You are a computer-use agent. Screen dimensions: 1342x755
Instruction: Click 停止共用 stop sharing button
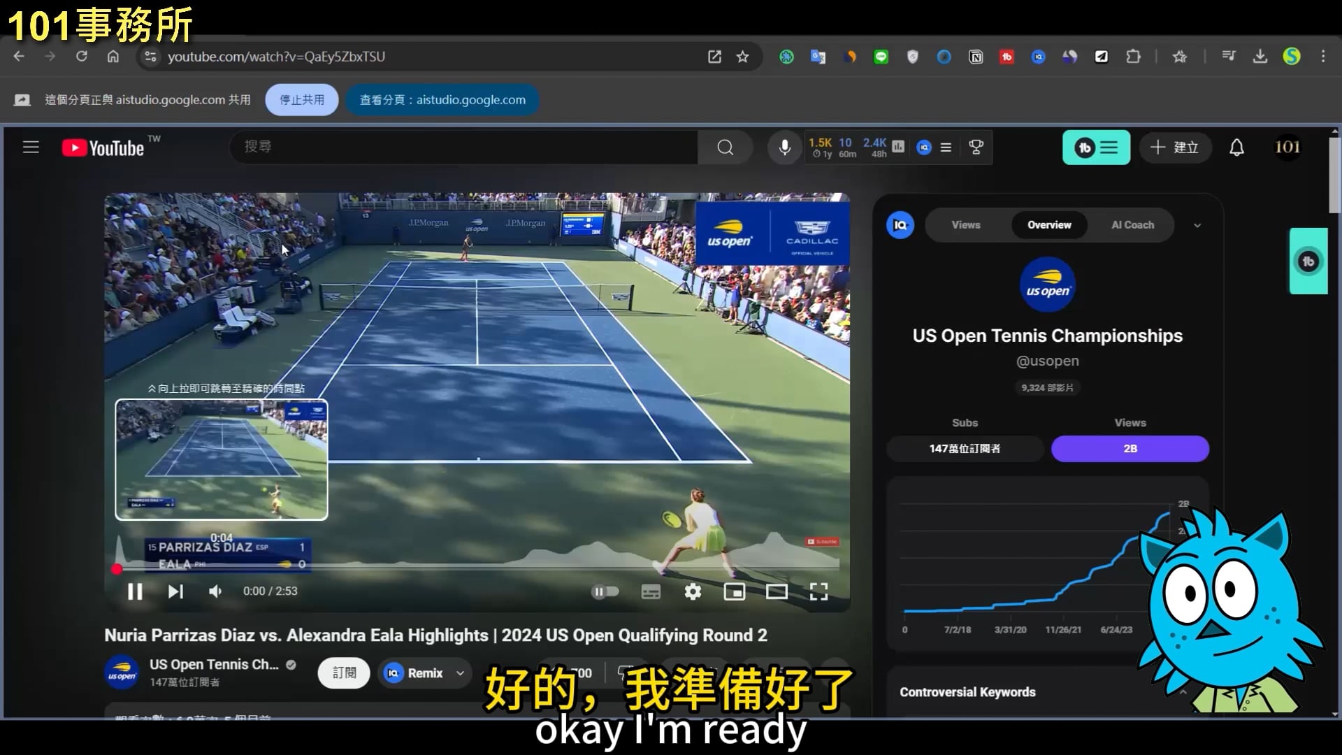(x=302, y=100)
